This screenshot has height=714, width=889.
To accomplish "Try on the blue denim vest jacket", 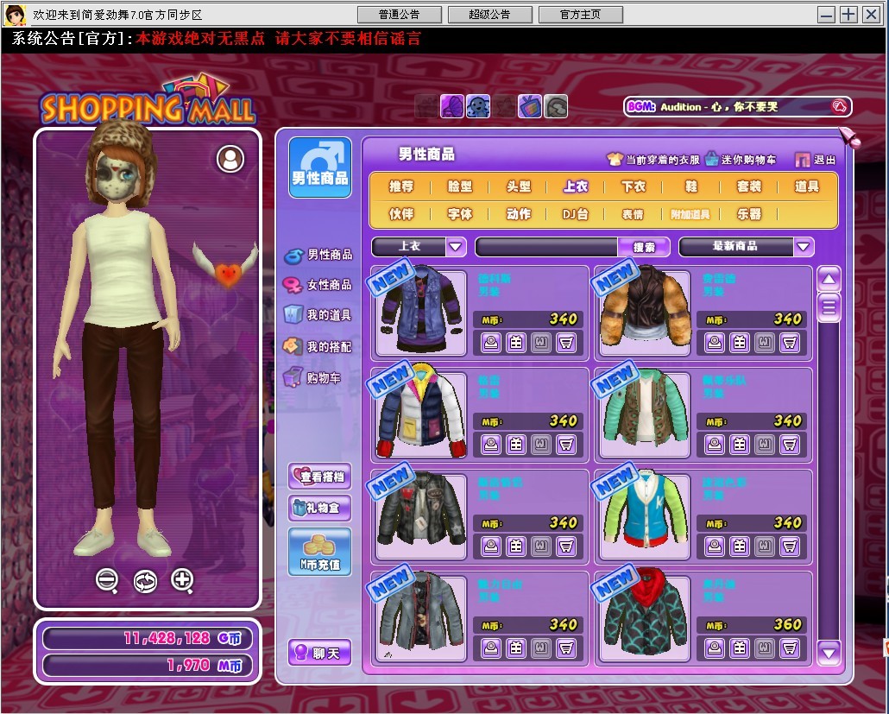I will [x=714, y=547].
